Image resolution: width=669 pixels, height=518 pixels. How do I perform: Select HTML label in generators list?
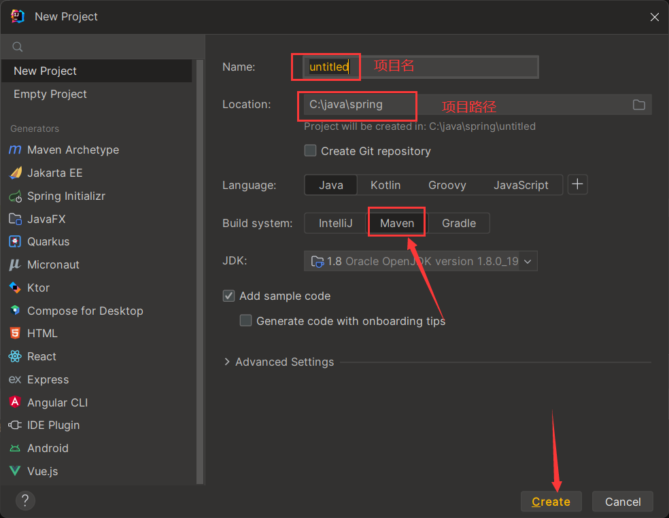(42, 333)
